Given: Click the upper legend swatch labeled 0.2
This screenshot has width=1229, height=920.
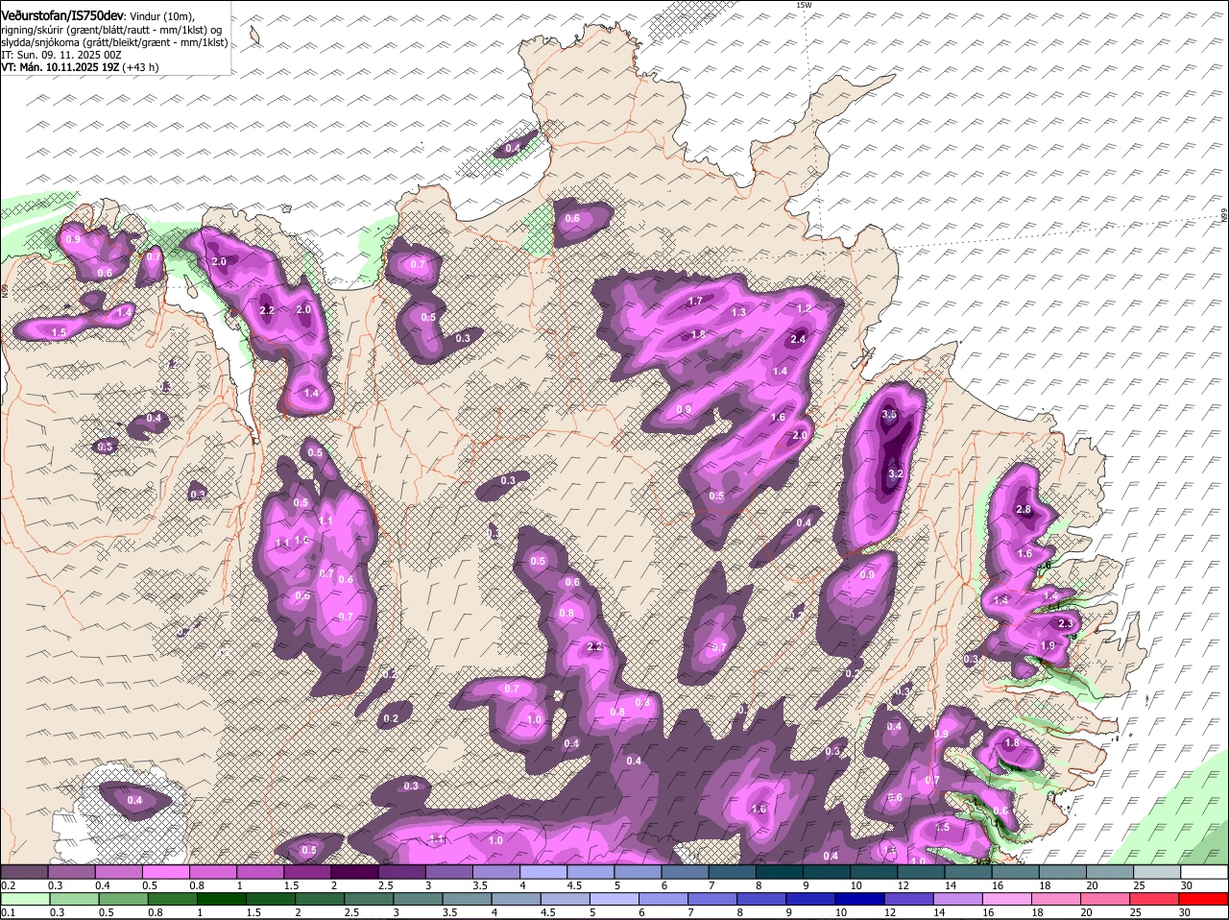Looking at the screenshot, I should pos(24,872).
